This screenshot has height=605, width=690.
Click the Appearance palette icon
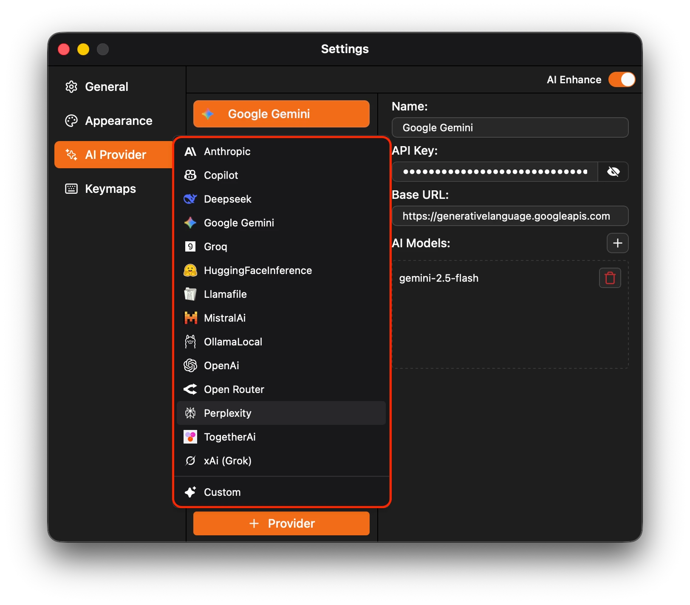(x=71, y=121)
